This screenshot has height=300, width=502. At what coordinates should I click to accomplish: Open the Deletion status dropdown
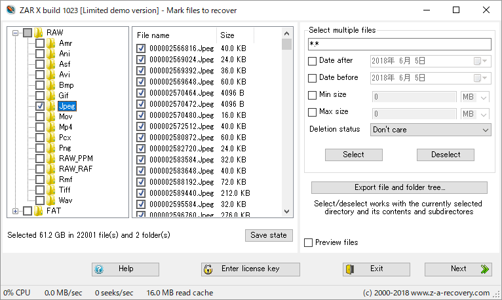(431, 130)
